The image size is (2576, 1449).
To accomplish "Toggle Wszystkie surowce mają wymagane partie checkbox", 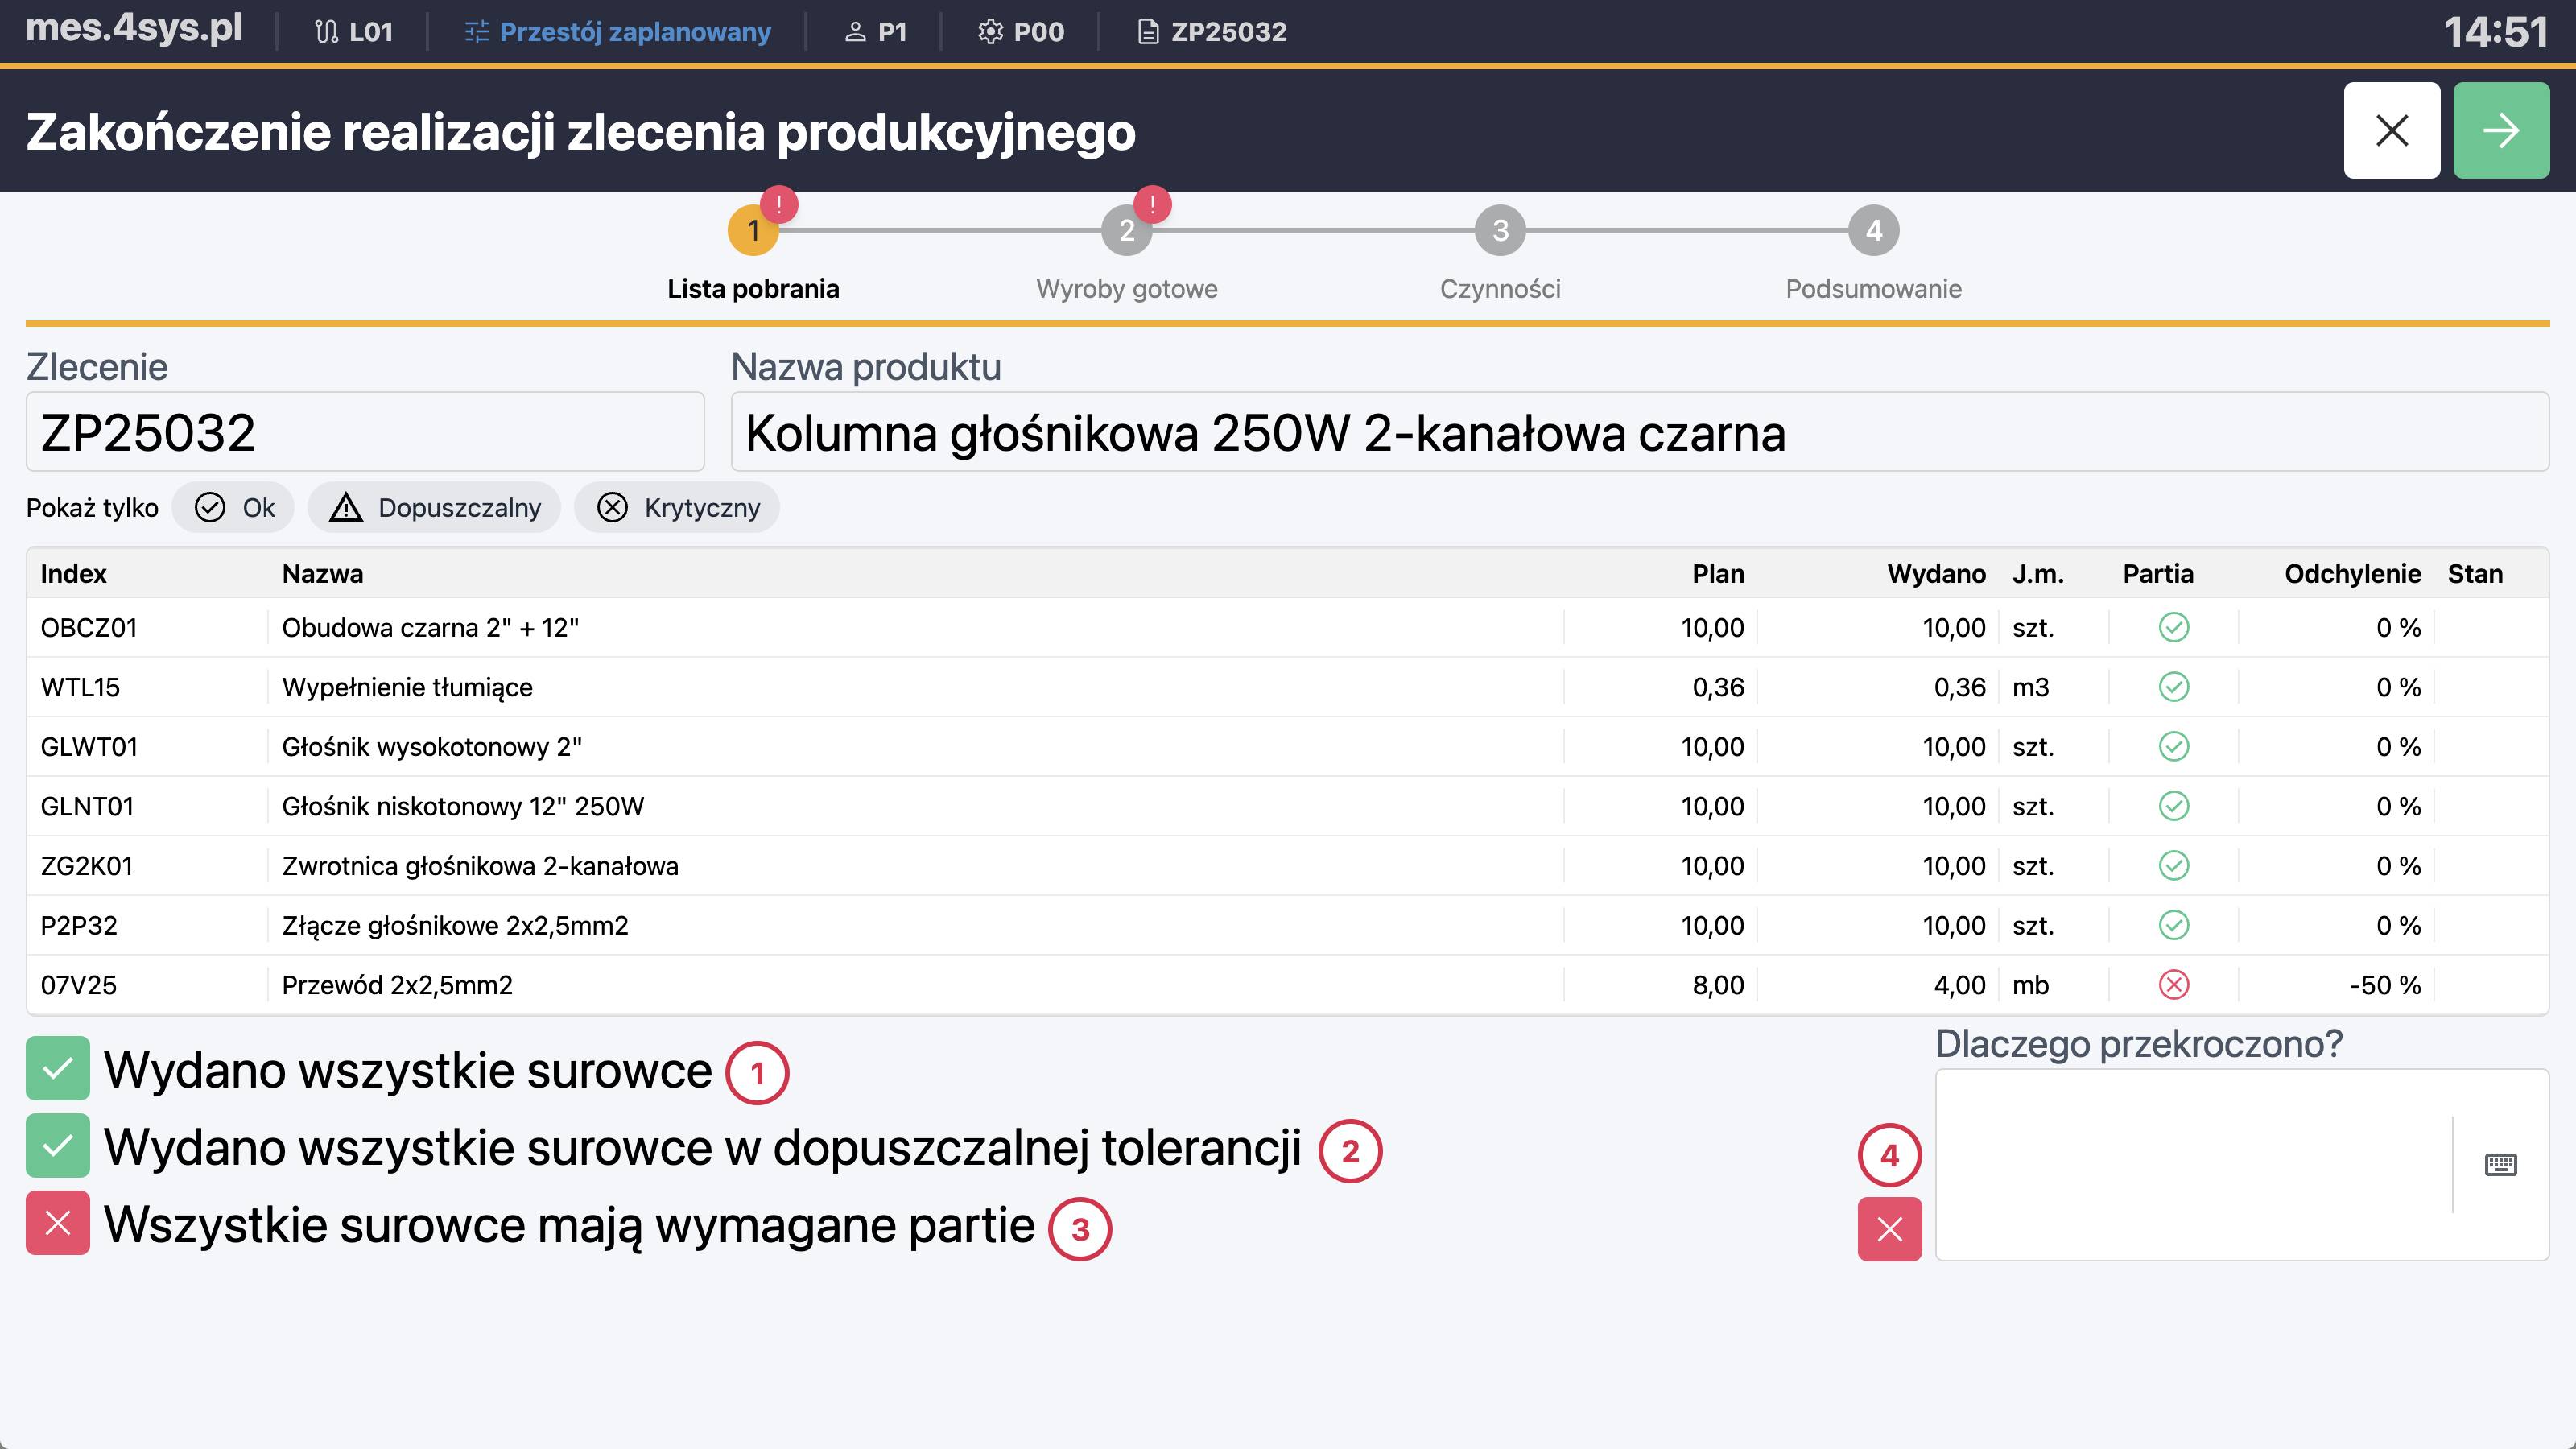I will pos(57,1224).
